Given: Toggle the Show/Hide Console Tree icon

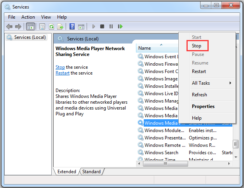Looking at the screenshot, I should click(x=30, y=26).
